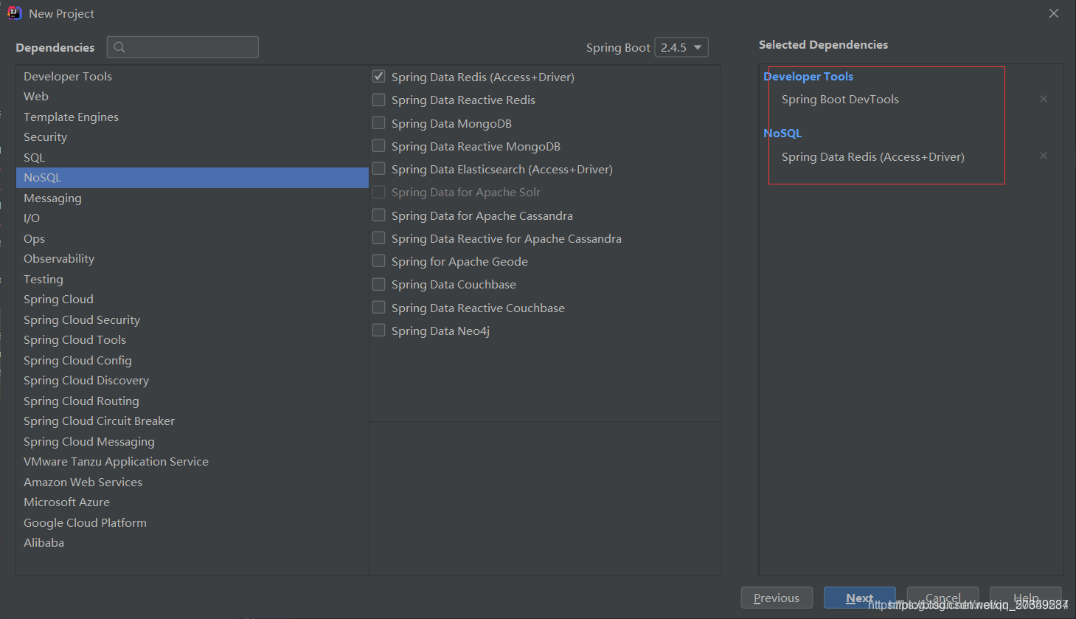Select Ops category
This screenshot has width=1076, height=619.
192,238
